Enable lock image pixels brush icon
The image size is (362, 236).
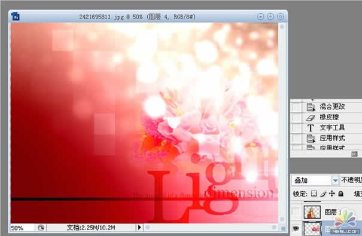[323, 194]
